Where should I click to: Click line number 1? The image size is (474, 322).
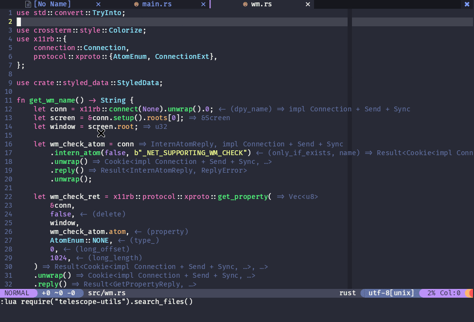[x=10, y=13]
